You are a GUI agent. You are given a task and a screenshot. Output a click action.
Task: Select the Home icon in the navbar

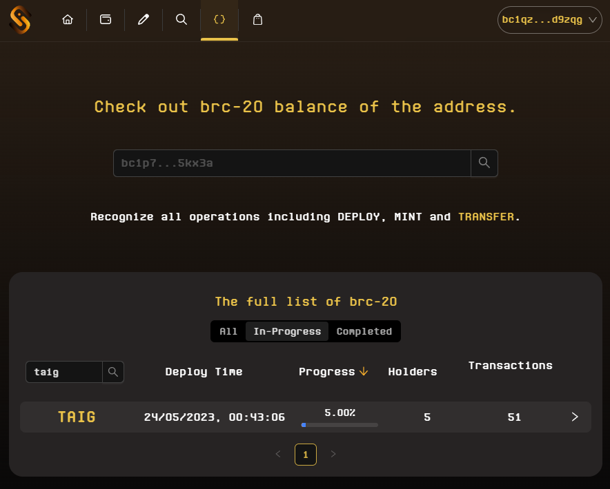[67, 19]
